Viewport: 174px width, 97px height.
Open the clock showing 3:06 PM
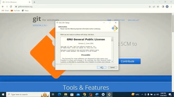[x=163, y=95]
